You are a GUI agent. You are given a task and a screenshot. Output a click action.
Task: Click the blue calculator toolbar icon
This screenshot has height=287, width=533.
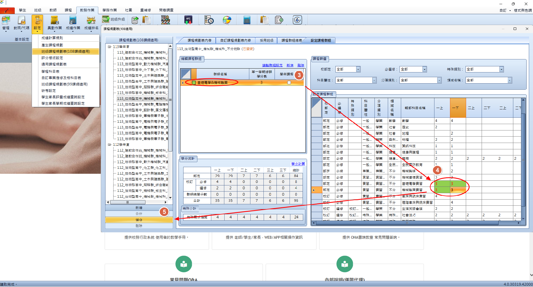pyautogui.click(x=247, y=20)
